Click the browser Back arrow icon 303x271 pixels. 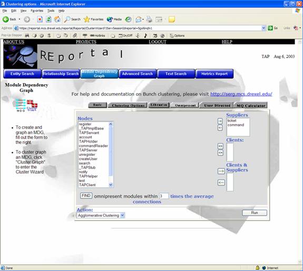pyautogui.click(x=6, y=19)
